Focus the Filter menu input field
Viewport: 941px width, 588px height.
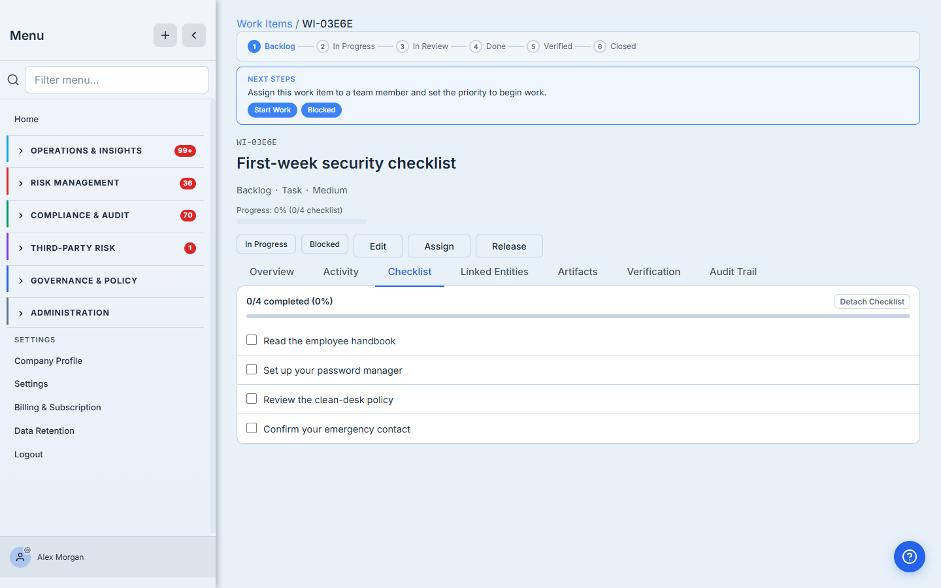click(x=117, y=80)
